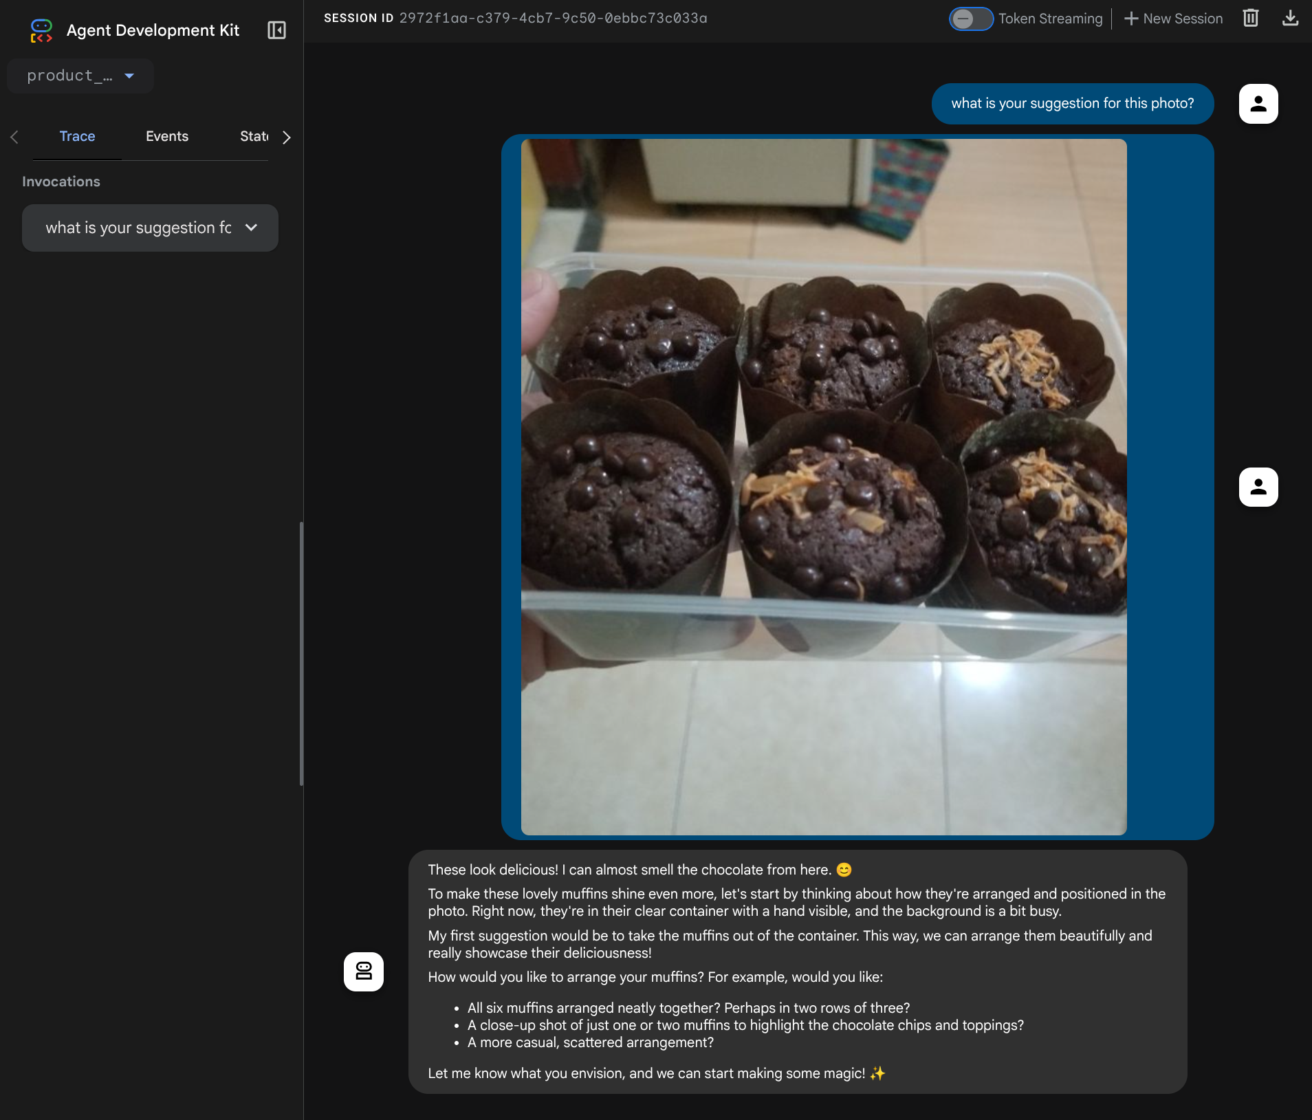
Task: Switch to the Events tab
Action: [x=167, y=136]
